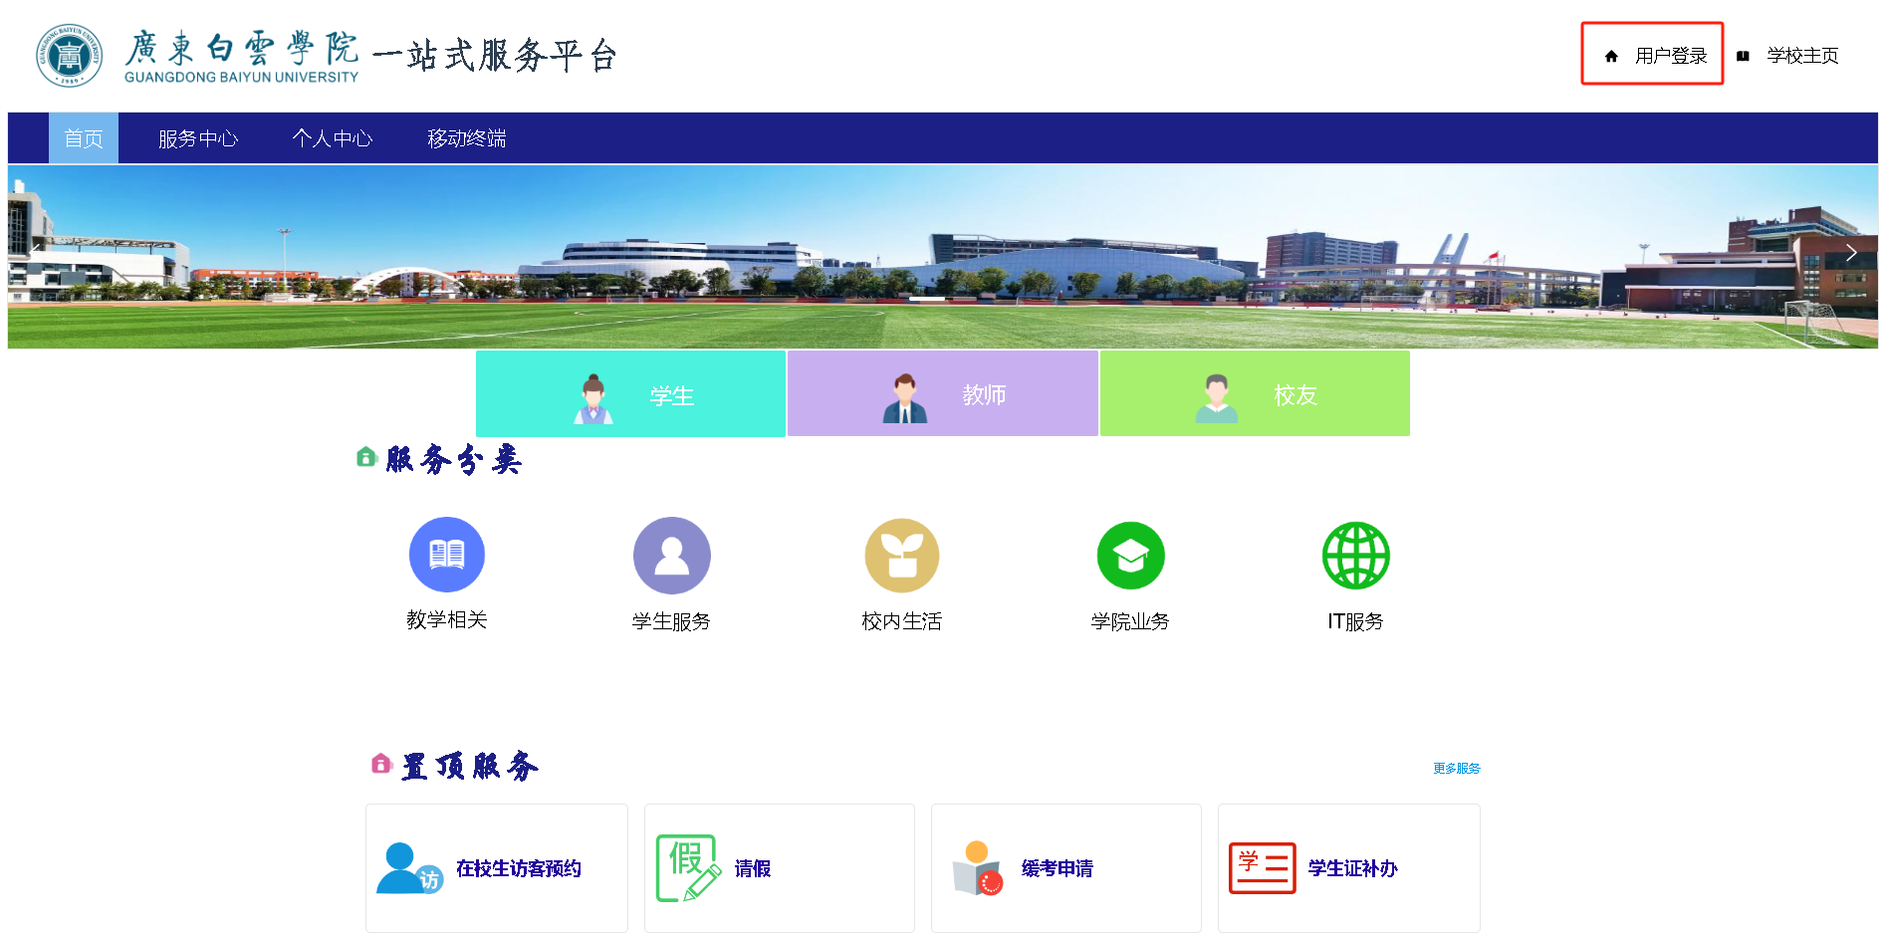
Task: Click the 请假 leave request icon
Action: 687,868
